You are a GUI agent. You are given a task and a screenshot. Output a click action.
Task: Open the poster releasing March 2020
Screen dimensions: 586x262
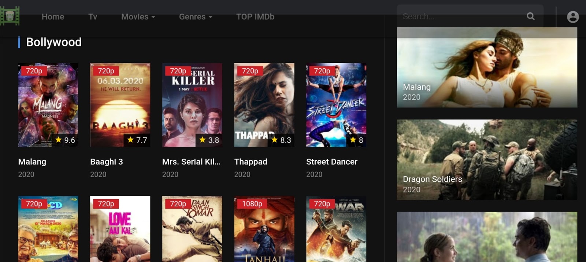(x=48, y=229)
